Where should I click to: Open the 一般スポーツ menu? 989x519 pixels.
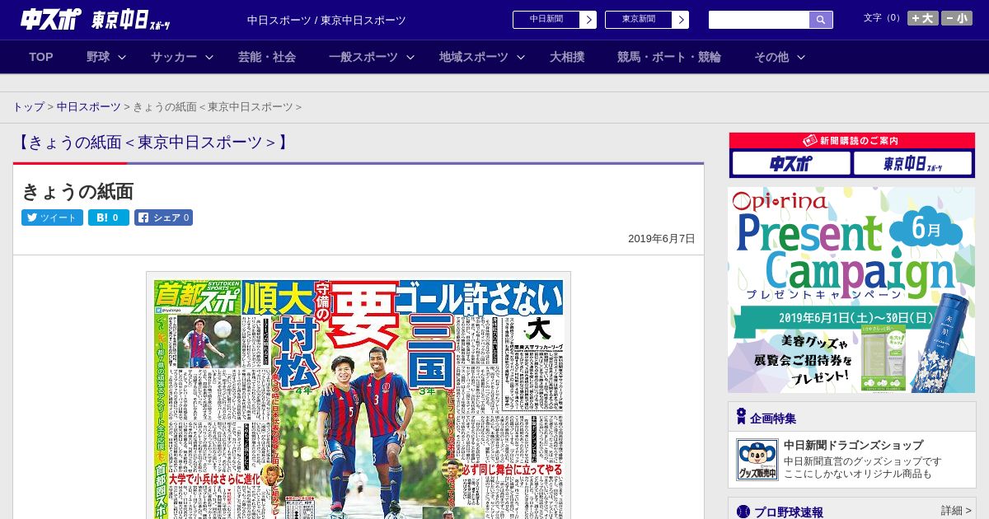point(363,57)
